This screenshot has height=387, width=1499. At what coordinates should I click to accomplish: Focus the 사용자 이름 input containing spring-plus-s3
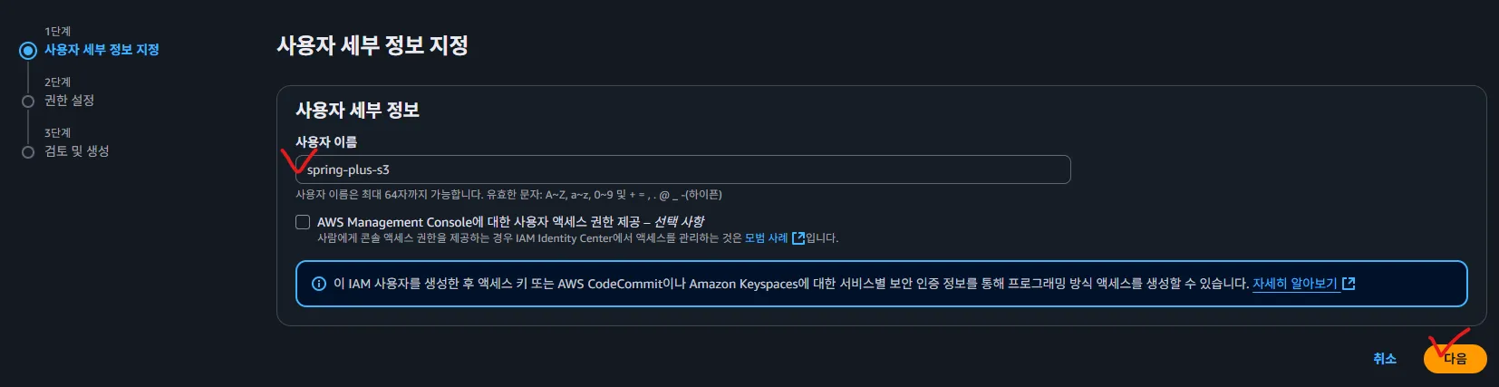pos(682,169)
